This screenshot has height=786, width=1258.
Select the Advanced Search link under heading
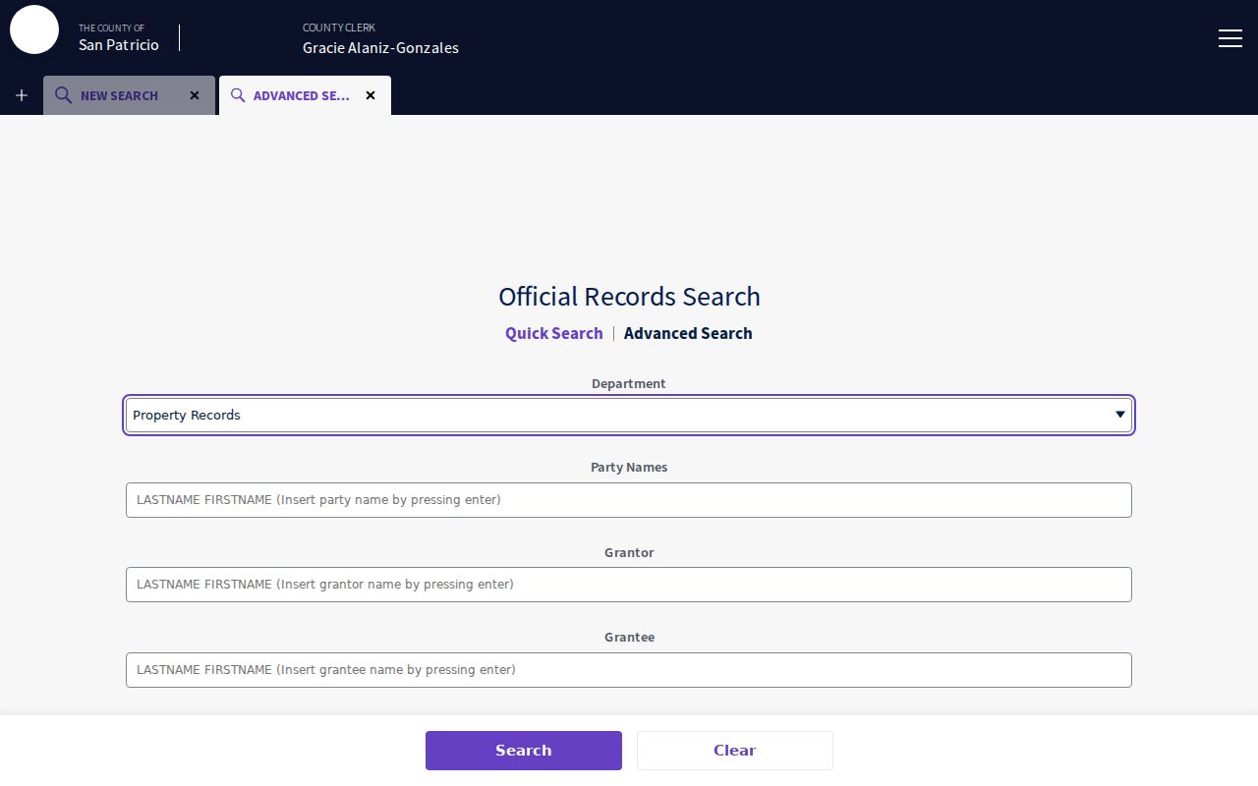688,333
